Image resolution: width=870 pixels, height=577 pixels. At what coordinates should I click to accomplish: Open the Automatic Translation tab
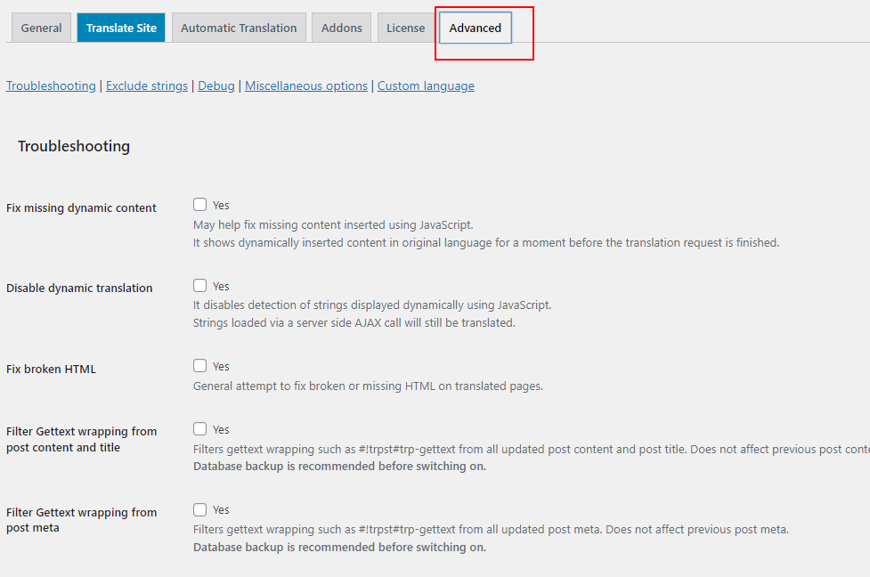tap(239, 28)
